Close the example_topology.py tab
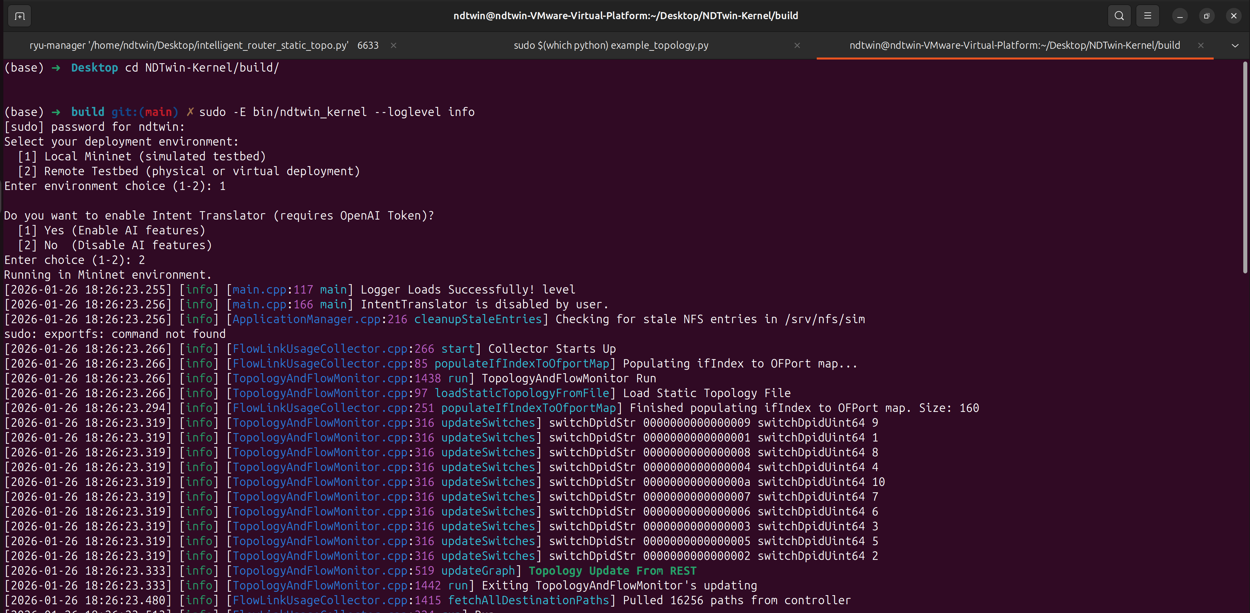This screenshot has width=1250, height=613. pos(797,46)
